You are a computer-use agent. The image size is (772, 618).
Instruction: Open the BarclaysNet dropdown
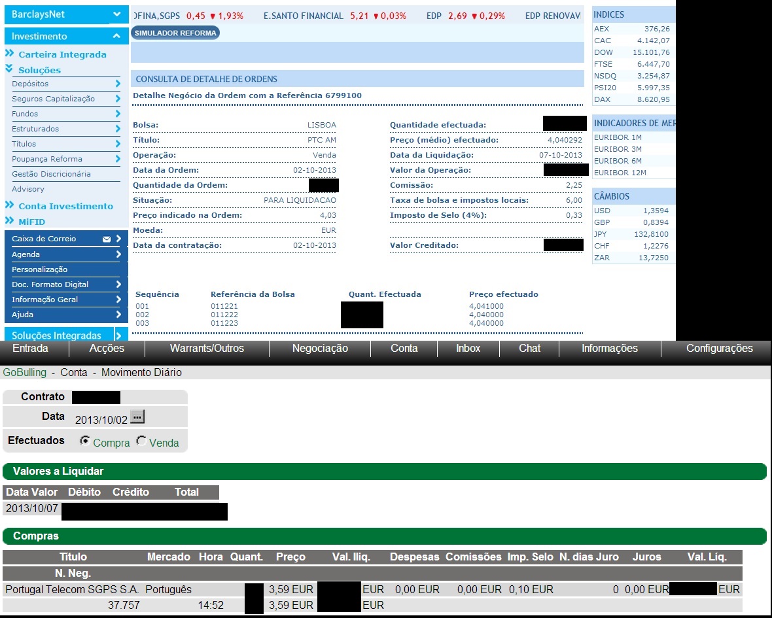click(116, 14)
